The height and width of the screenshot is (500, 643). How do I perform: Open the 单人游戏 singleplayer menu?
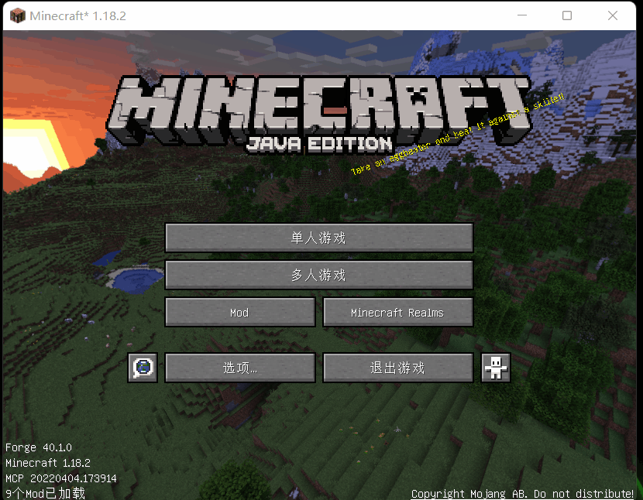click(x=319, y=238)
